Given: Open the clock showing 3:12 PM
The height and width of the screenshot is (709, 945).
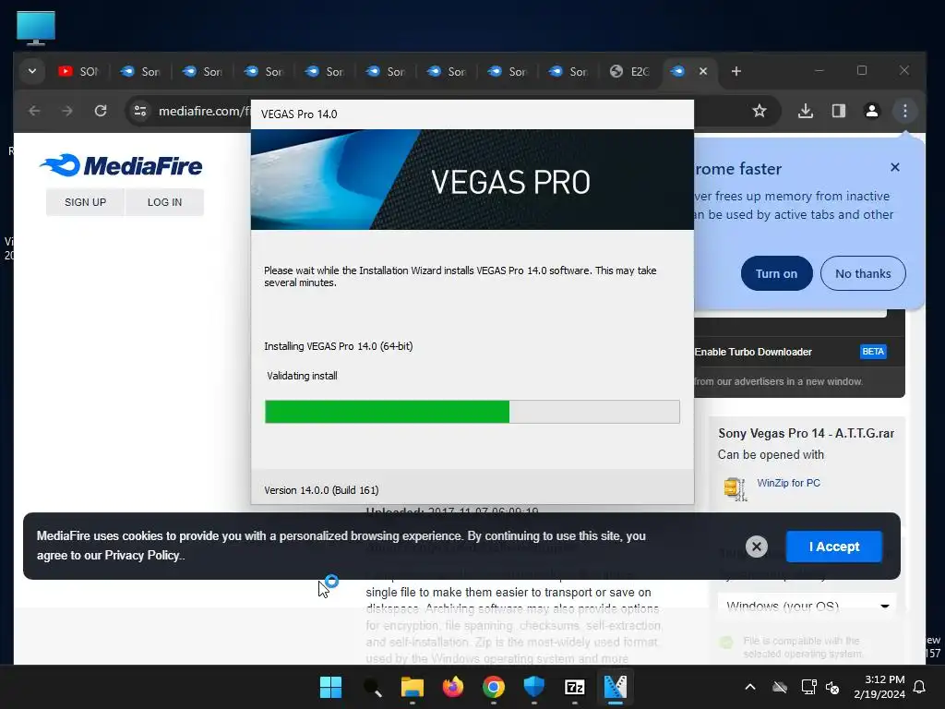Looking at the screenshot, I should coord(879,687).
